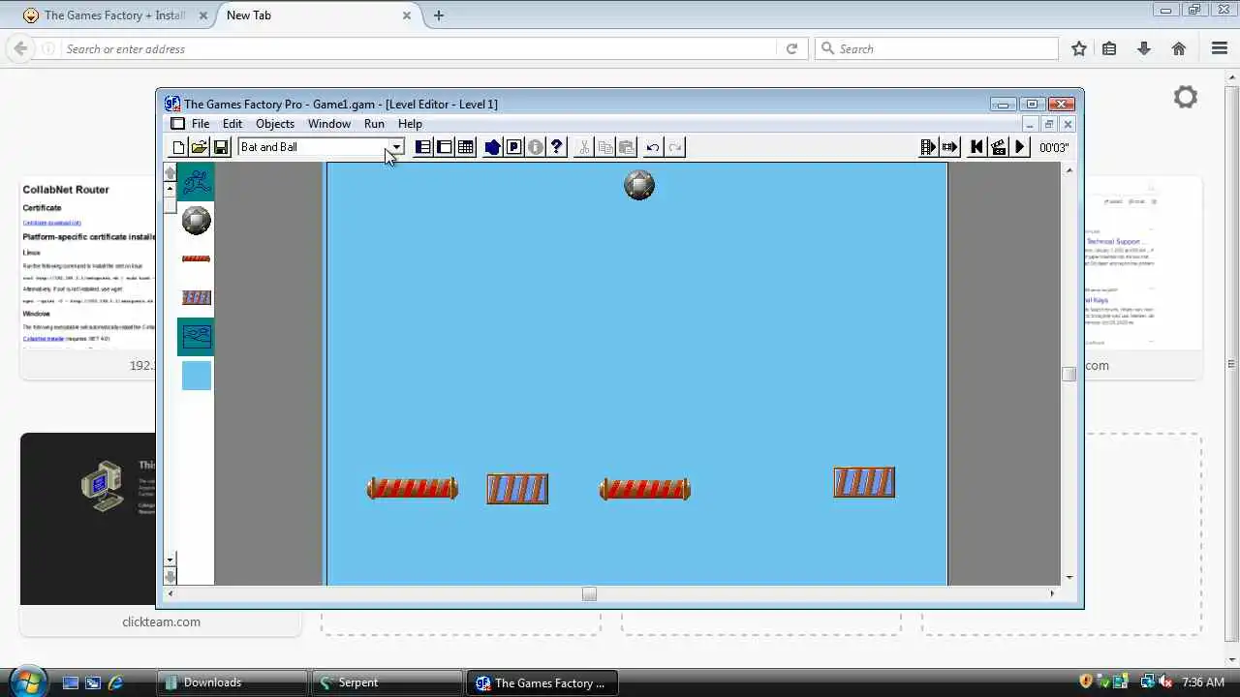Open the Run menu
The image size is (1240, 697).
point(374,124)
